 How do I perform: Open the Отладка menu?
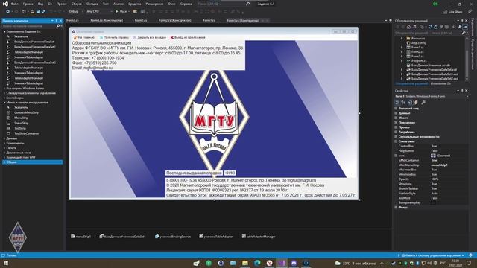(x=92, y=4)
